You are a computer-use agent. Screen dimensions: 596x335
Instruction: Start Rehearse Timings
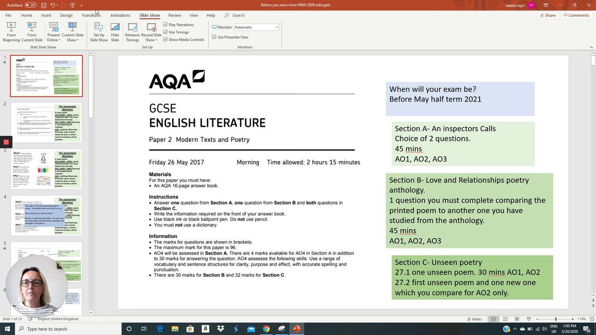[132, 32]
